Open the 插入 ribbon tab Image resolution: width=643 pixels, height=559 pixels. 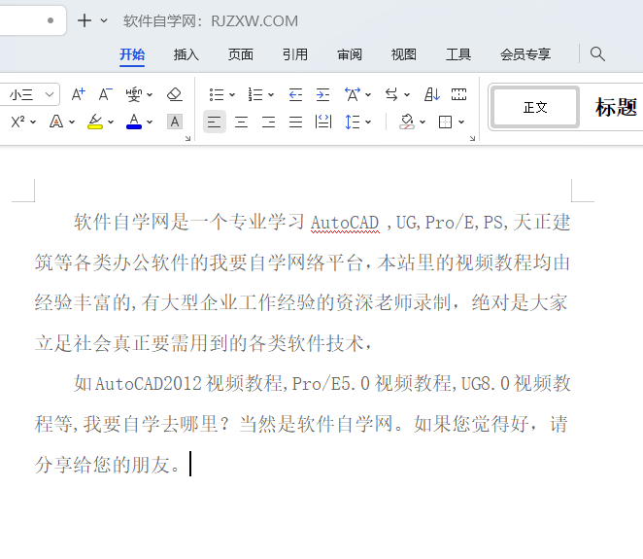click(x=186, y=54)
